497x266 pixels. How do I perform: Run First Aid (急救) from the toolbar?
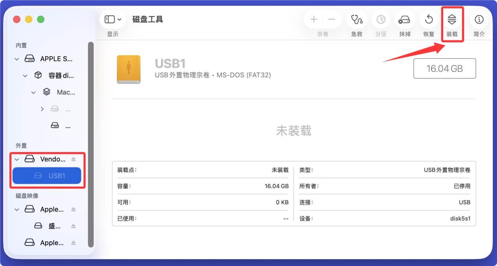click(x=356, y=19)
